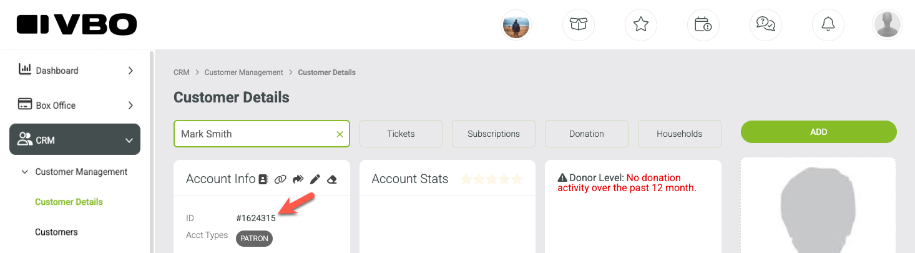Click the eraser icon in Account Info
Screen dimensions: 915x253
(x=332, y=179)
